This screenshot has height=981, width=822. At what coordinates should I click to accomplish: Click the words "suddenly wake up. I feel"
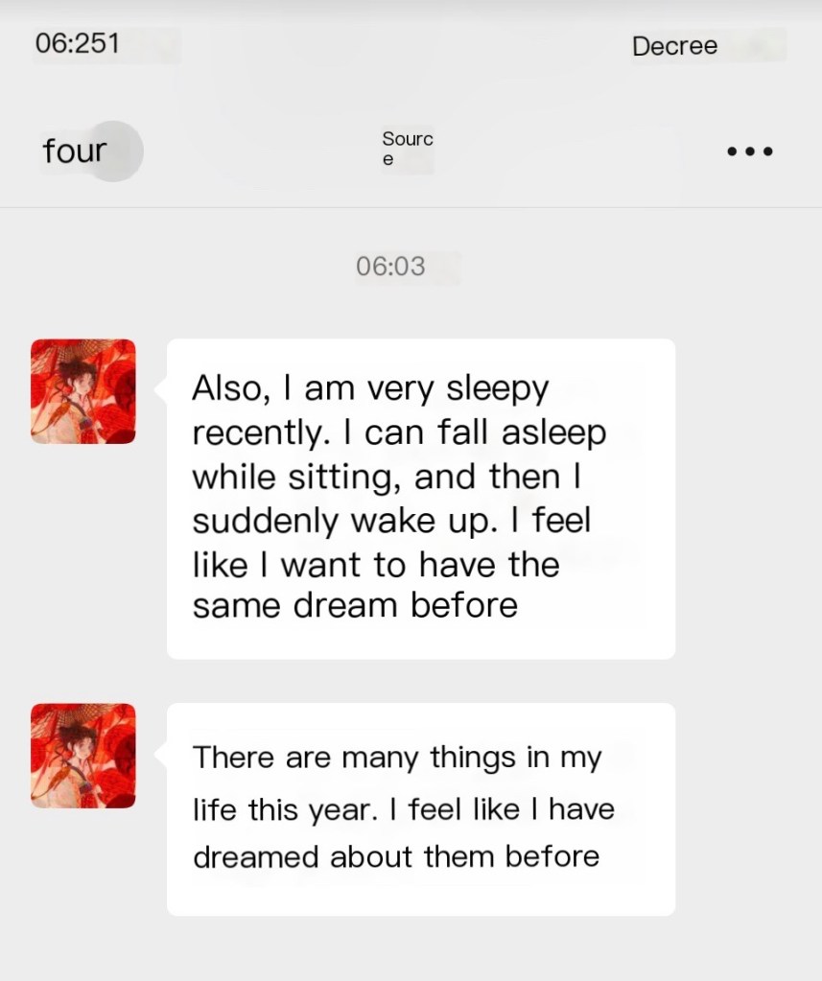[391, 520]
